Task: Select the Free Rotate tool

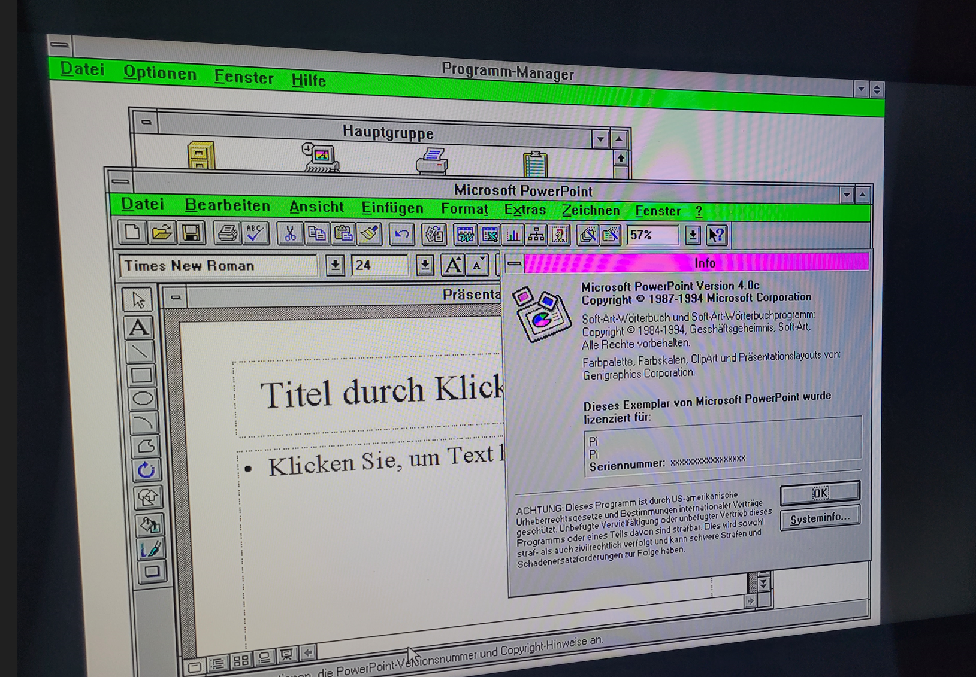Action: pos(146,470)
